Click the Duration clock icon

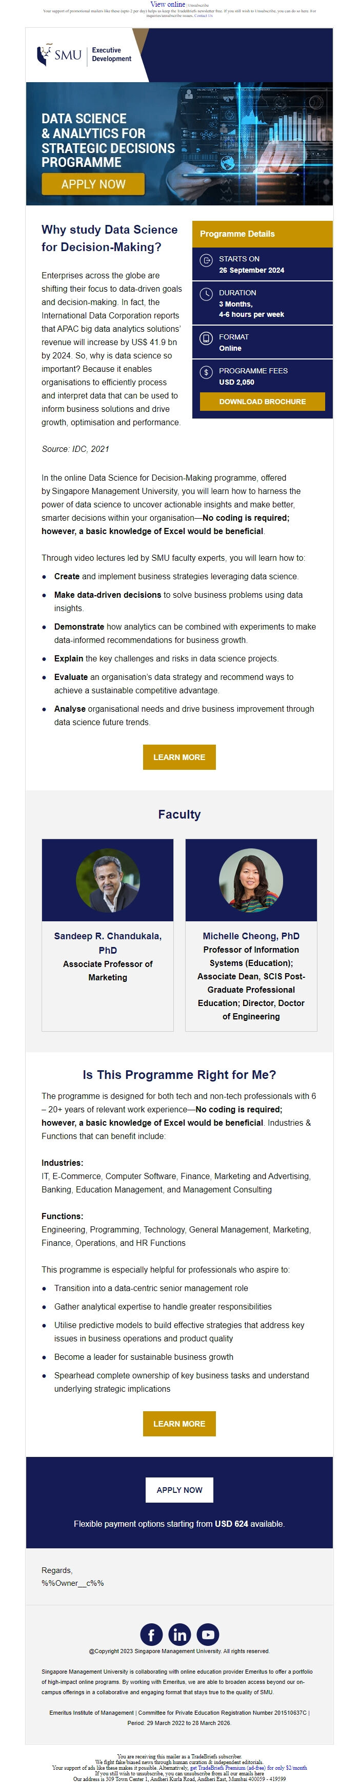pyautogui.click(x=206, y=294)
